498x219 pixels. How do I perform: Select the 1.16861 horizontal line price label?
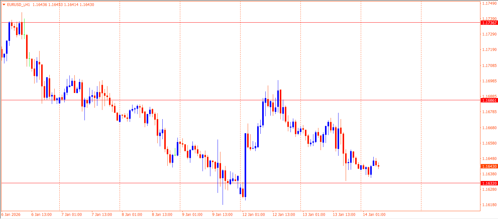489,101
